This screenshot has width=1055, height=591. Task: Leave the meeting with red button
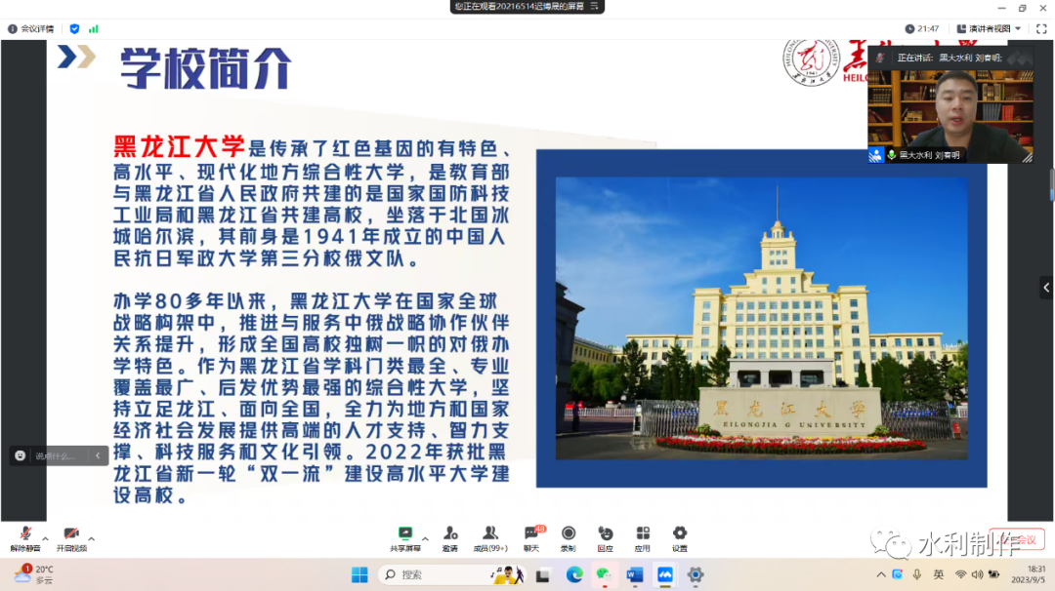click(1017, 539)
